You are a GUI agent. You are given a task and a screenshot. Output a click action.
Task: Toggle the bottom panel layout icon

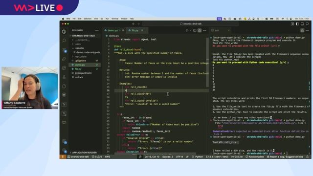[302, 24]
